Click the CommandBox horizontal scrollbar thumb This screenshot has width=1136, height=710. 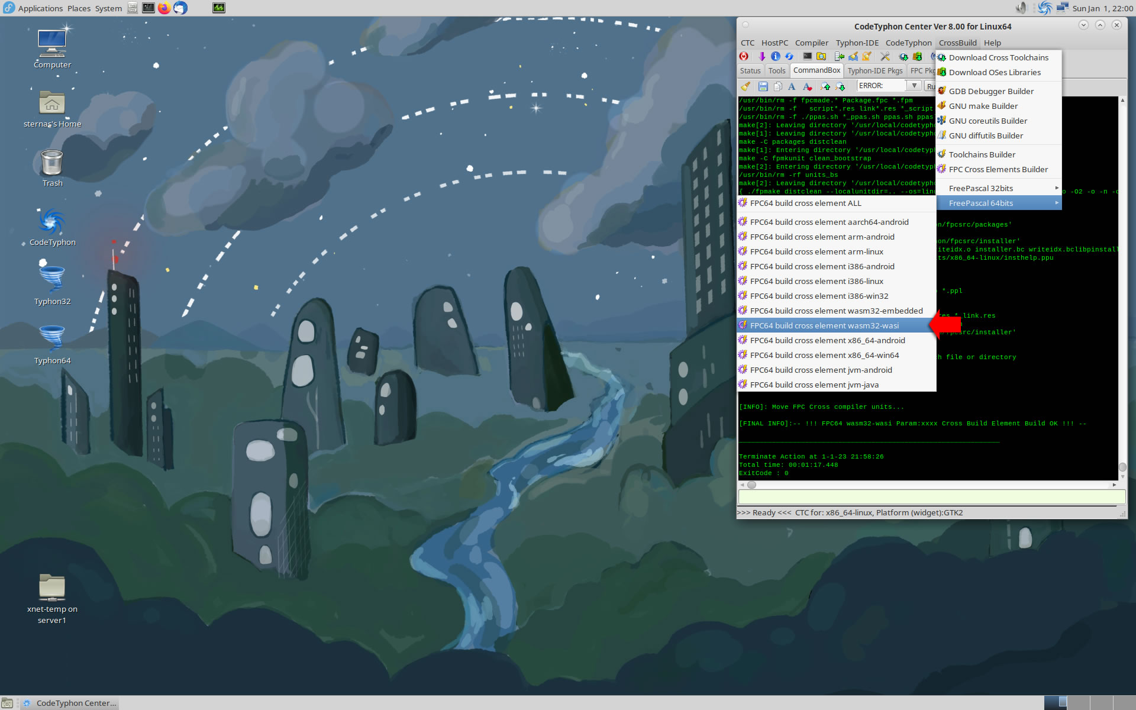pyautogui.click(x=751, y=485)
